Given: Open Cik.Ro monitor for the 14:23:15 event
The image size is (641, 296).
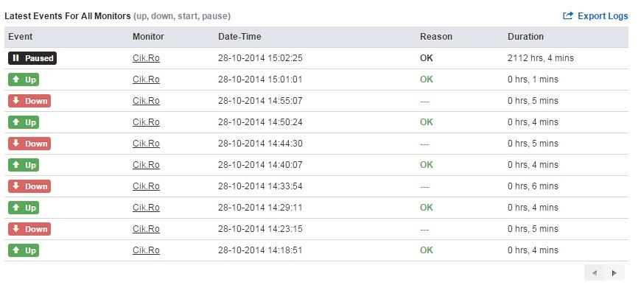Looking at the screenshot, I should pos(146,229).
